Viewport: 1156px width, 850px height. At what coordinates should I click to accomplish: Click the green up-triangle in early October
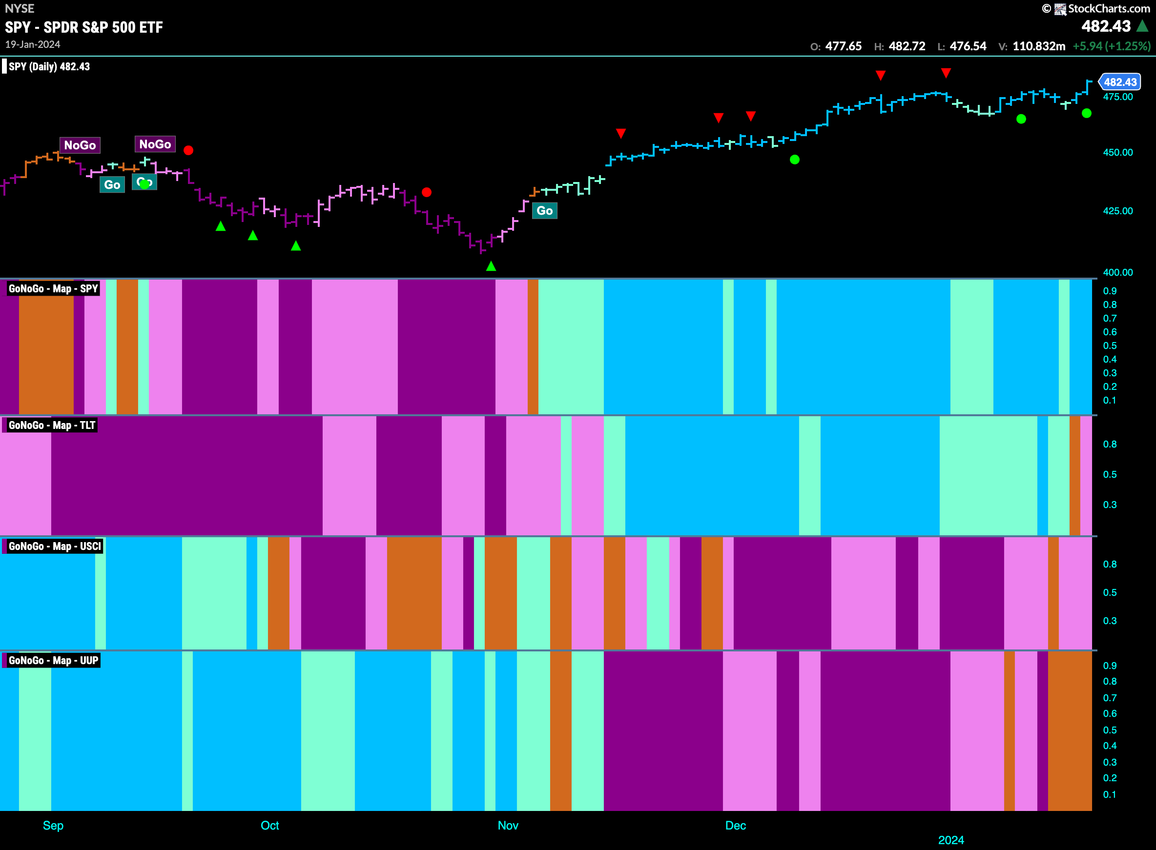click(296, 246)
